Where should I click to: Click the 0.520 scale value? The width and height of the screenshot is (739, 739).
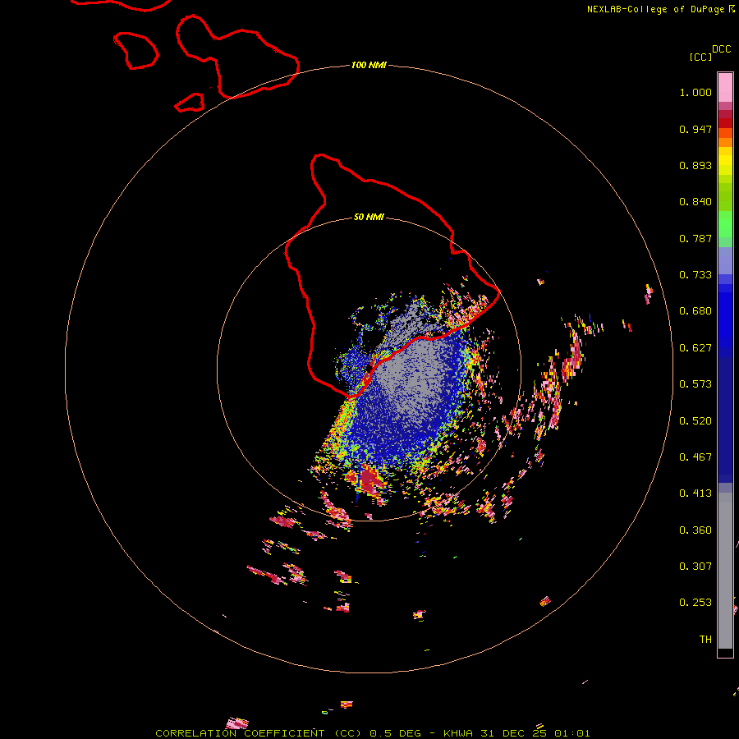[x=695, y=421]
